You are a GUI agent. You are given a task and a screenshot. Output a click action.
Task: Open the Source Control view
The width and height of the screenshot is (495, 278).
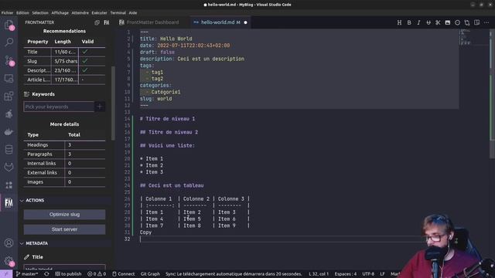(x=9, y=60)
